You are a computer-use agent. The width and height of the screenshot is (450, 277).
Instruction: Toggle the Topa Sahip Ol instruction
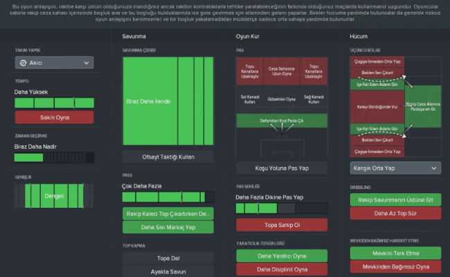coord(282,224)
